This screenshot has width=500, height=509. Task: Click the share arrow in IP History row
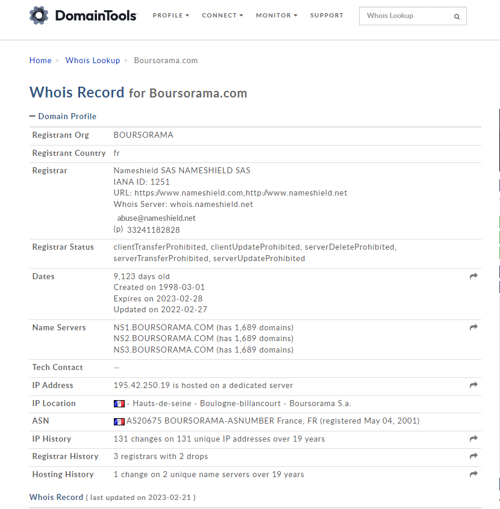[473, 439]
